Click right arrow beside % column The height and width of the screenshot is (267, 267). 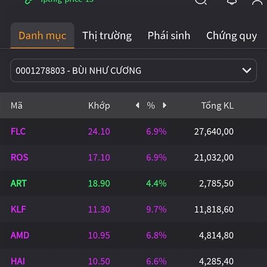165,105
